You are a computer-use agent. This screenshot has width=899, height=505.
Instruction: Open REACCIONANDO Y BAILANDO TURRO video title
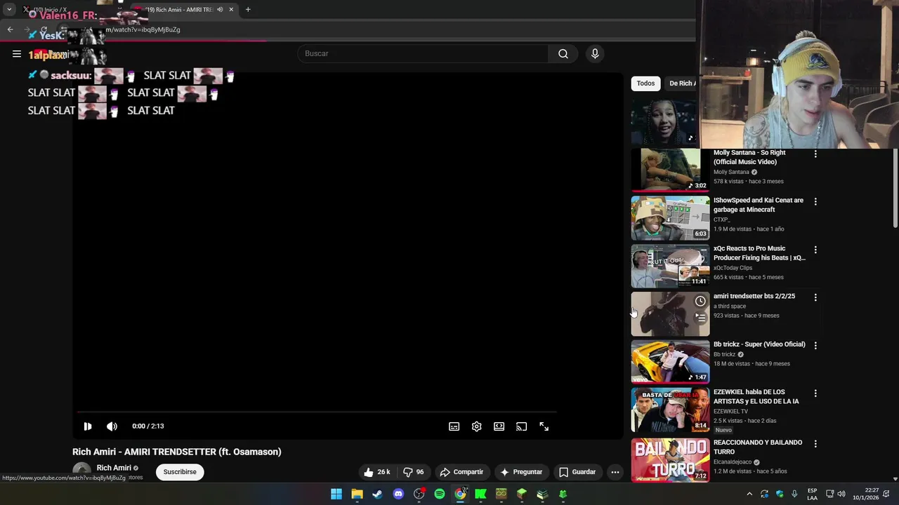pyautogui.click(x=758, y=447)
